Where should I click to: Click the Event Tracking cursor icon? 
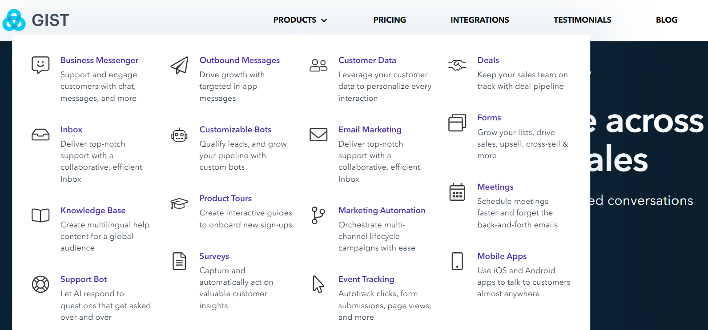[318, 284]
